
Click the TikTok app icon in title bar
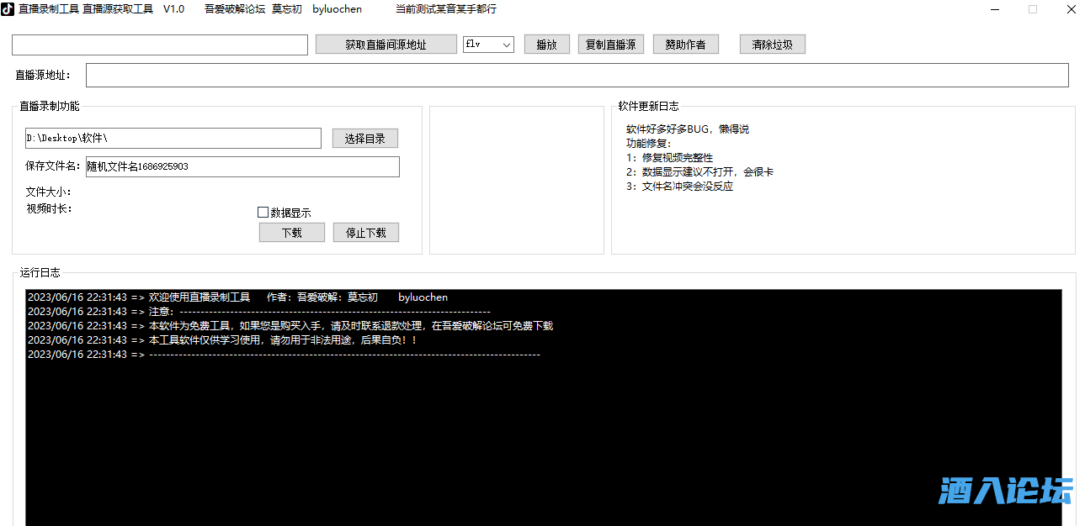coord(8,9)
